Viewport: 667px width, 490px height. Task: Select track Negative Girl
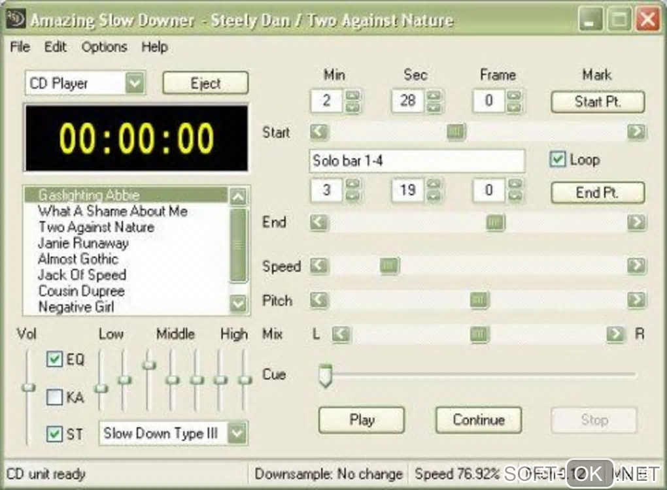coord(126,307)
